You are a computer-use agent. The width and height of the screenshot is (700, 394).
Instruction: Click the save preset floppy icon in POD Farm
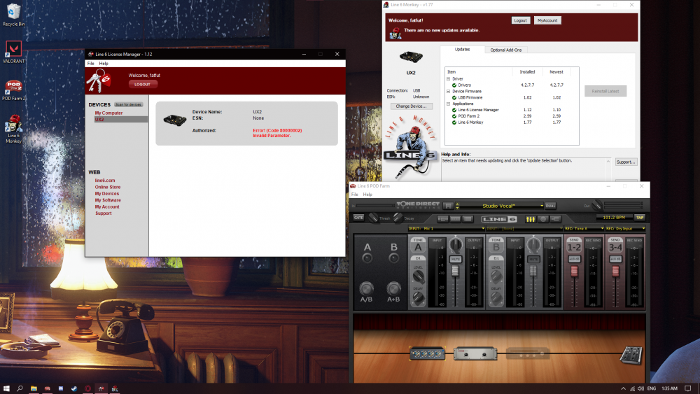[x=448, y=206]
